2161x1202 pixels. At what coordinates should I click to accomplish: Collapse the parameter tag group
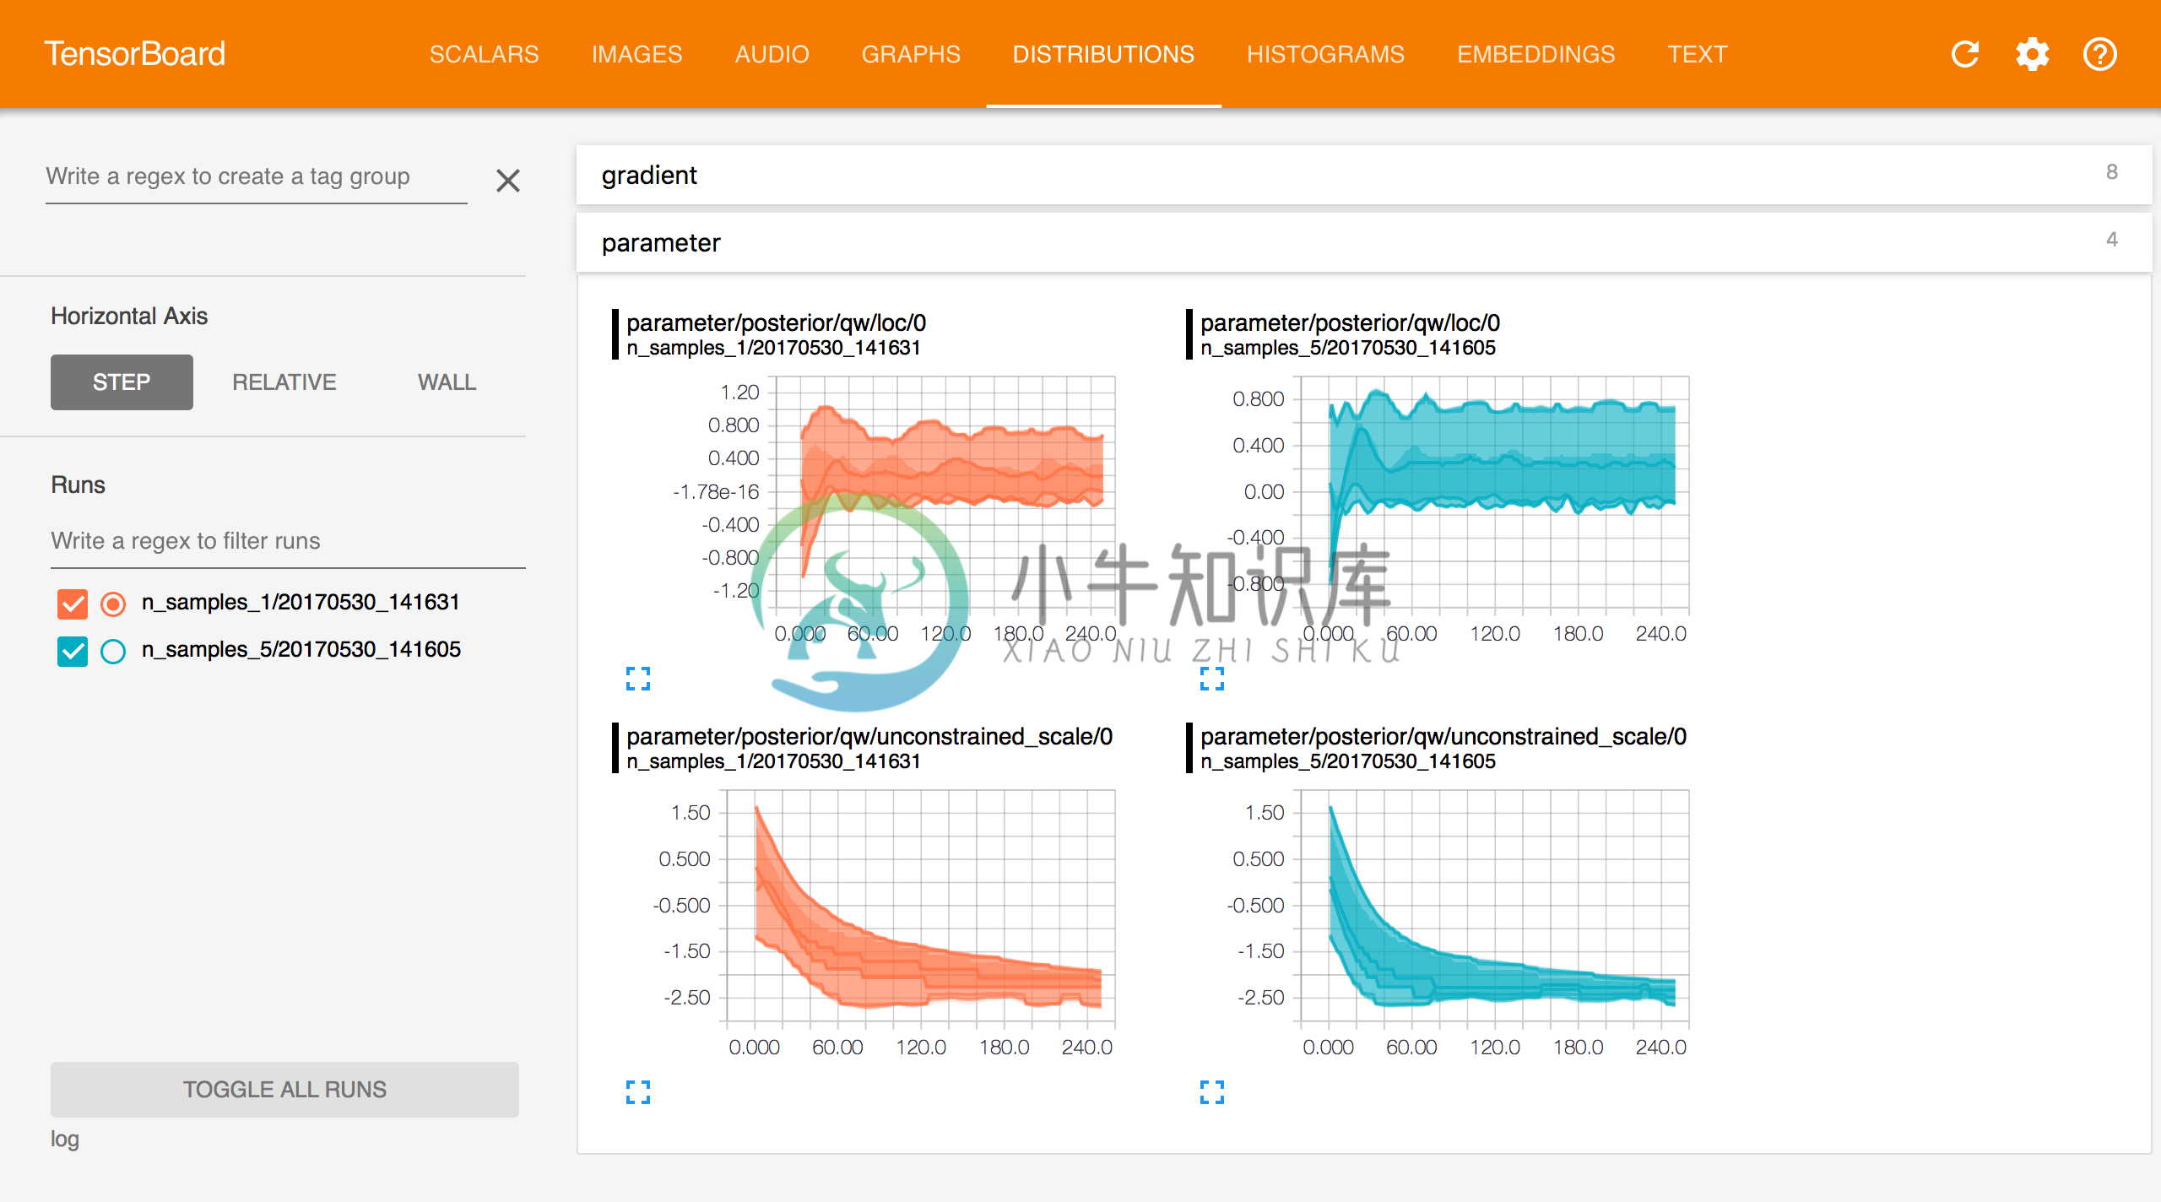click(x=1363, y=242)
